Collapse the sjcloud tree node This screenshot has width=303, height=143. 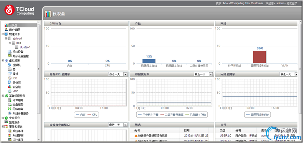pyautogui.click(x=6, y=38)
